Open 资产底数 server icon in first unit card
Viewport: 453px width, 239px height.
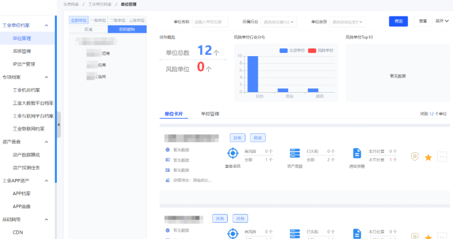click(x=295, y=153)
